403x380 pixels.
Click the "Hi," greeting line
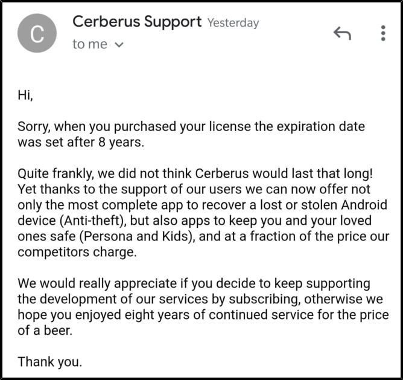coord(25,95)
